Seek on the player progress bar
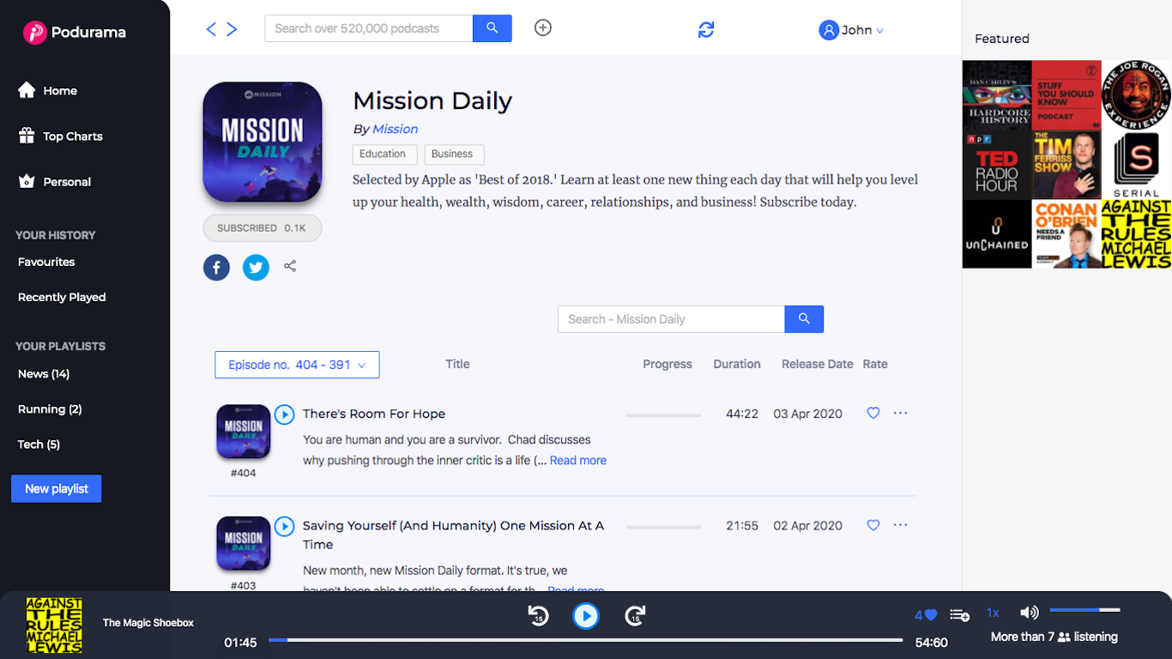Screen dimensions: 1172x659 click(x=585, y=640)
